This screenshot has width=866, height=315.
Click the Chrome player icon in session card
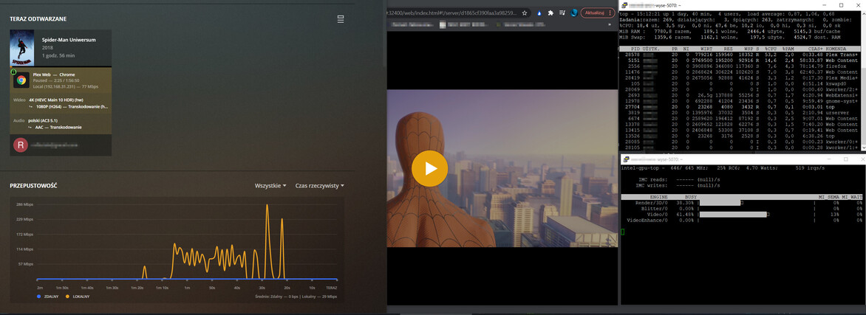21,80
